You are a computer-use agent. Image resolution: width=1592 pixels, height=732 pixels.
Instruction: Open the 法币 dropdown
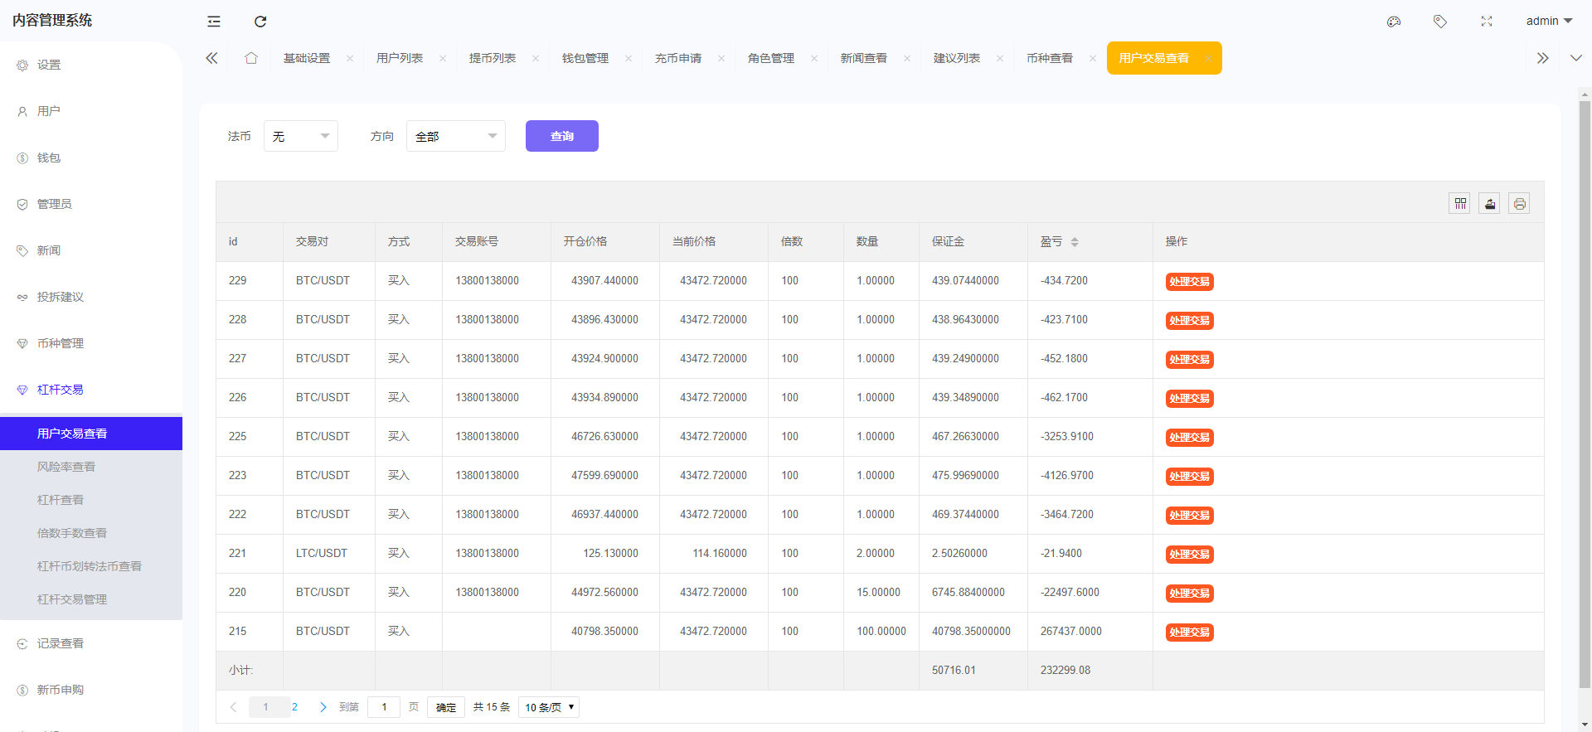300,137
